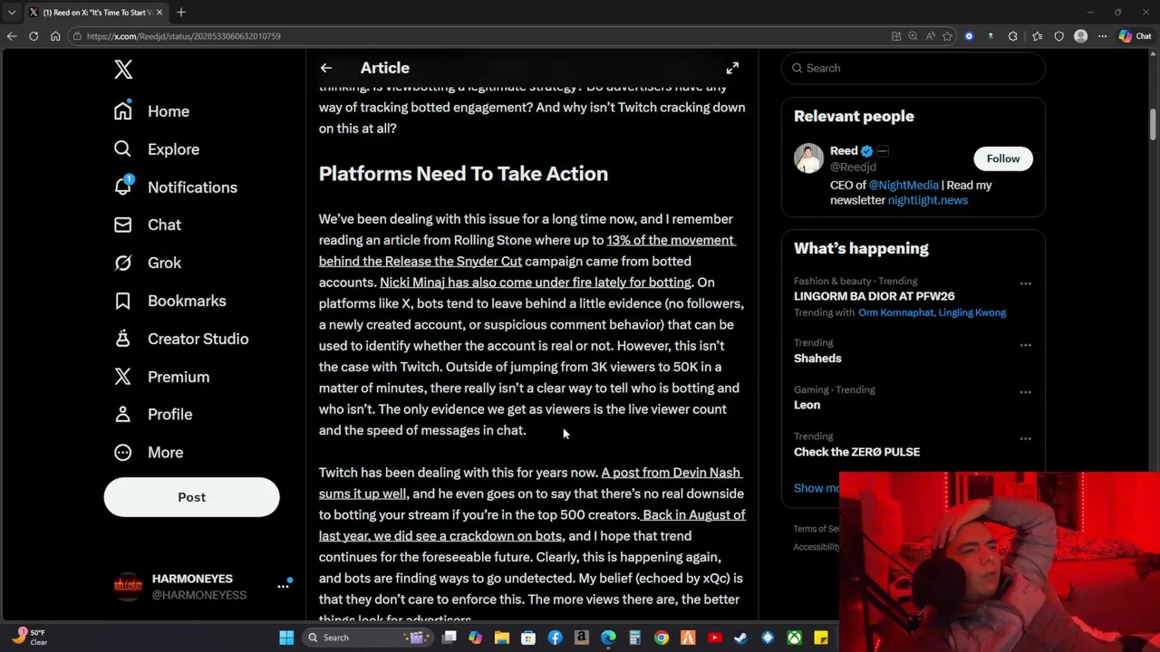Toggle Read aloud in address bar

(x=930, y=36)
